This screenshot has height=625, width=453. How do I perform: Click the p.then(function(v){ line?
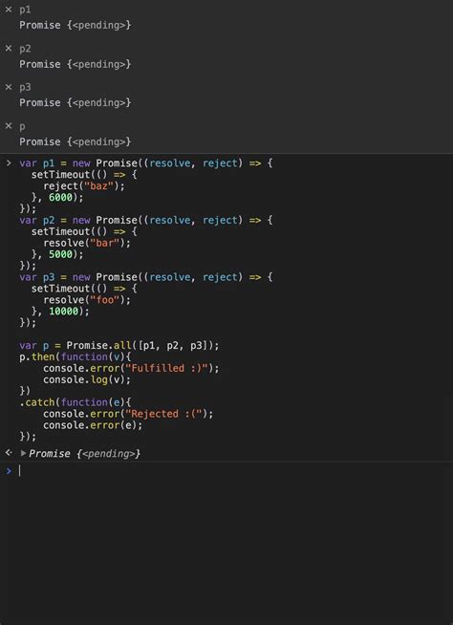(x=75, y=357)
